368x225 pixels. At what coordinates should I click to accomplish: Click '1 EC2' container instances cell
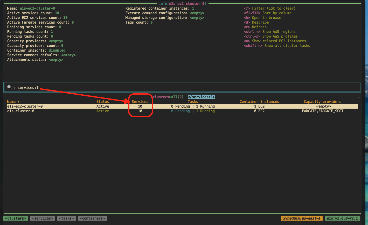(259, 106)
